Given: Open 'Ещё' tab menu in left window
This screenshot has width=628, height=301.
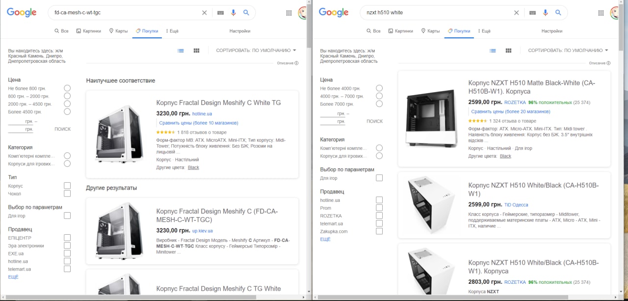Looking at the screenshot, I should [x=172, y=31].
